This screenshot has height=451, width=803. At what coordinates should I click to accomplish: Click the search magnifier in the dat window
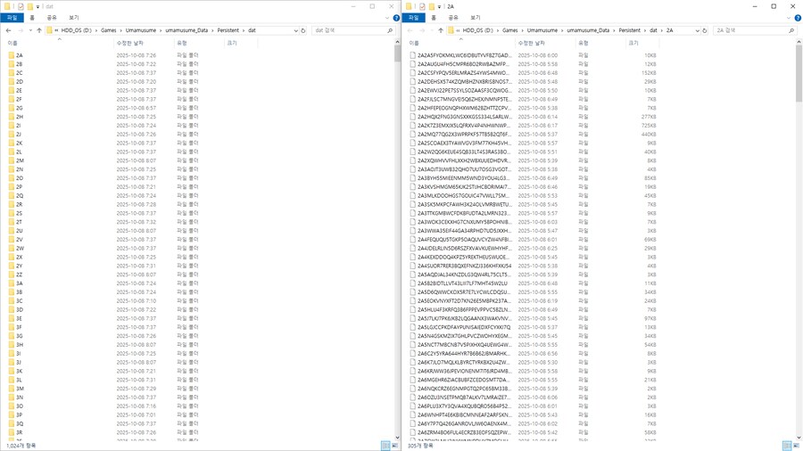point(390,30)
